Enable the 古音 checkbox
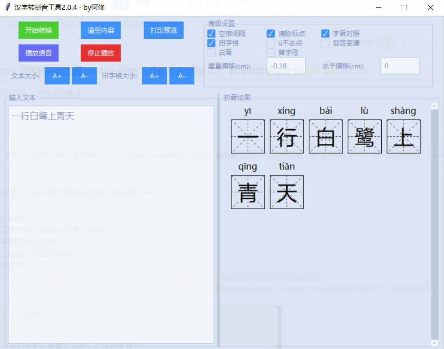444x349 pixels. (x=211, y=53)
